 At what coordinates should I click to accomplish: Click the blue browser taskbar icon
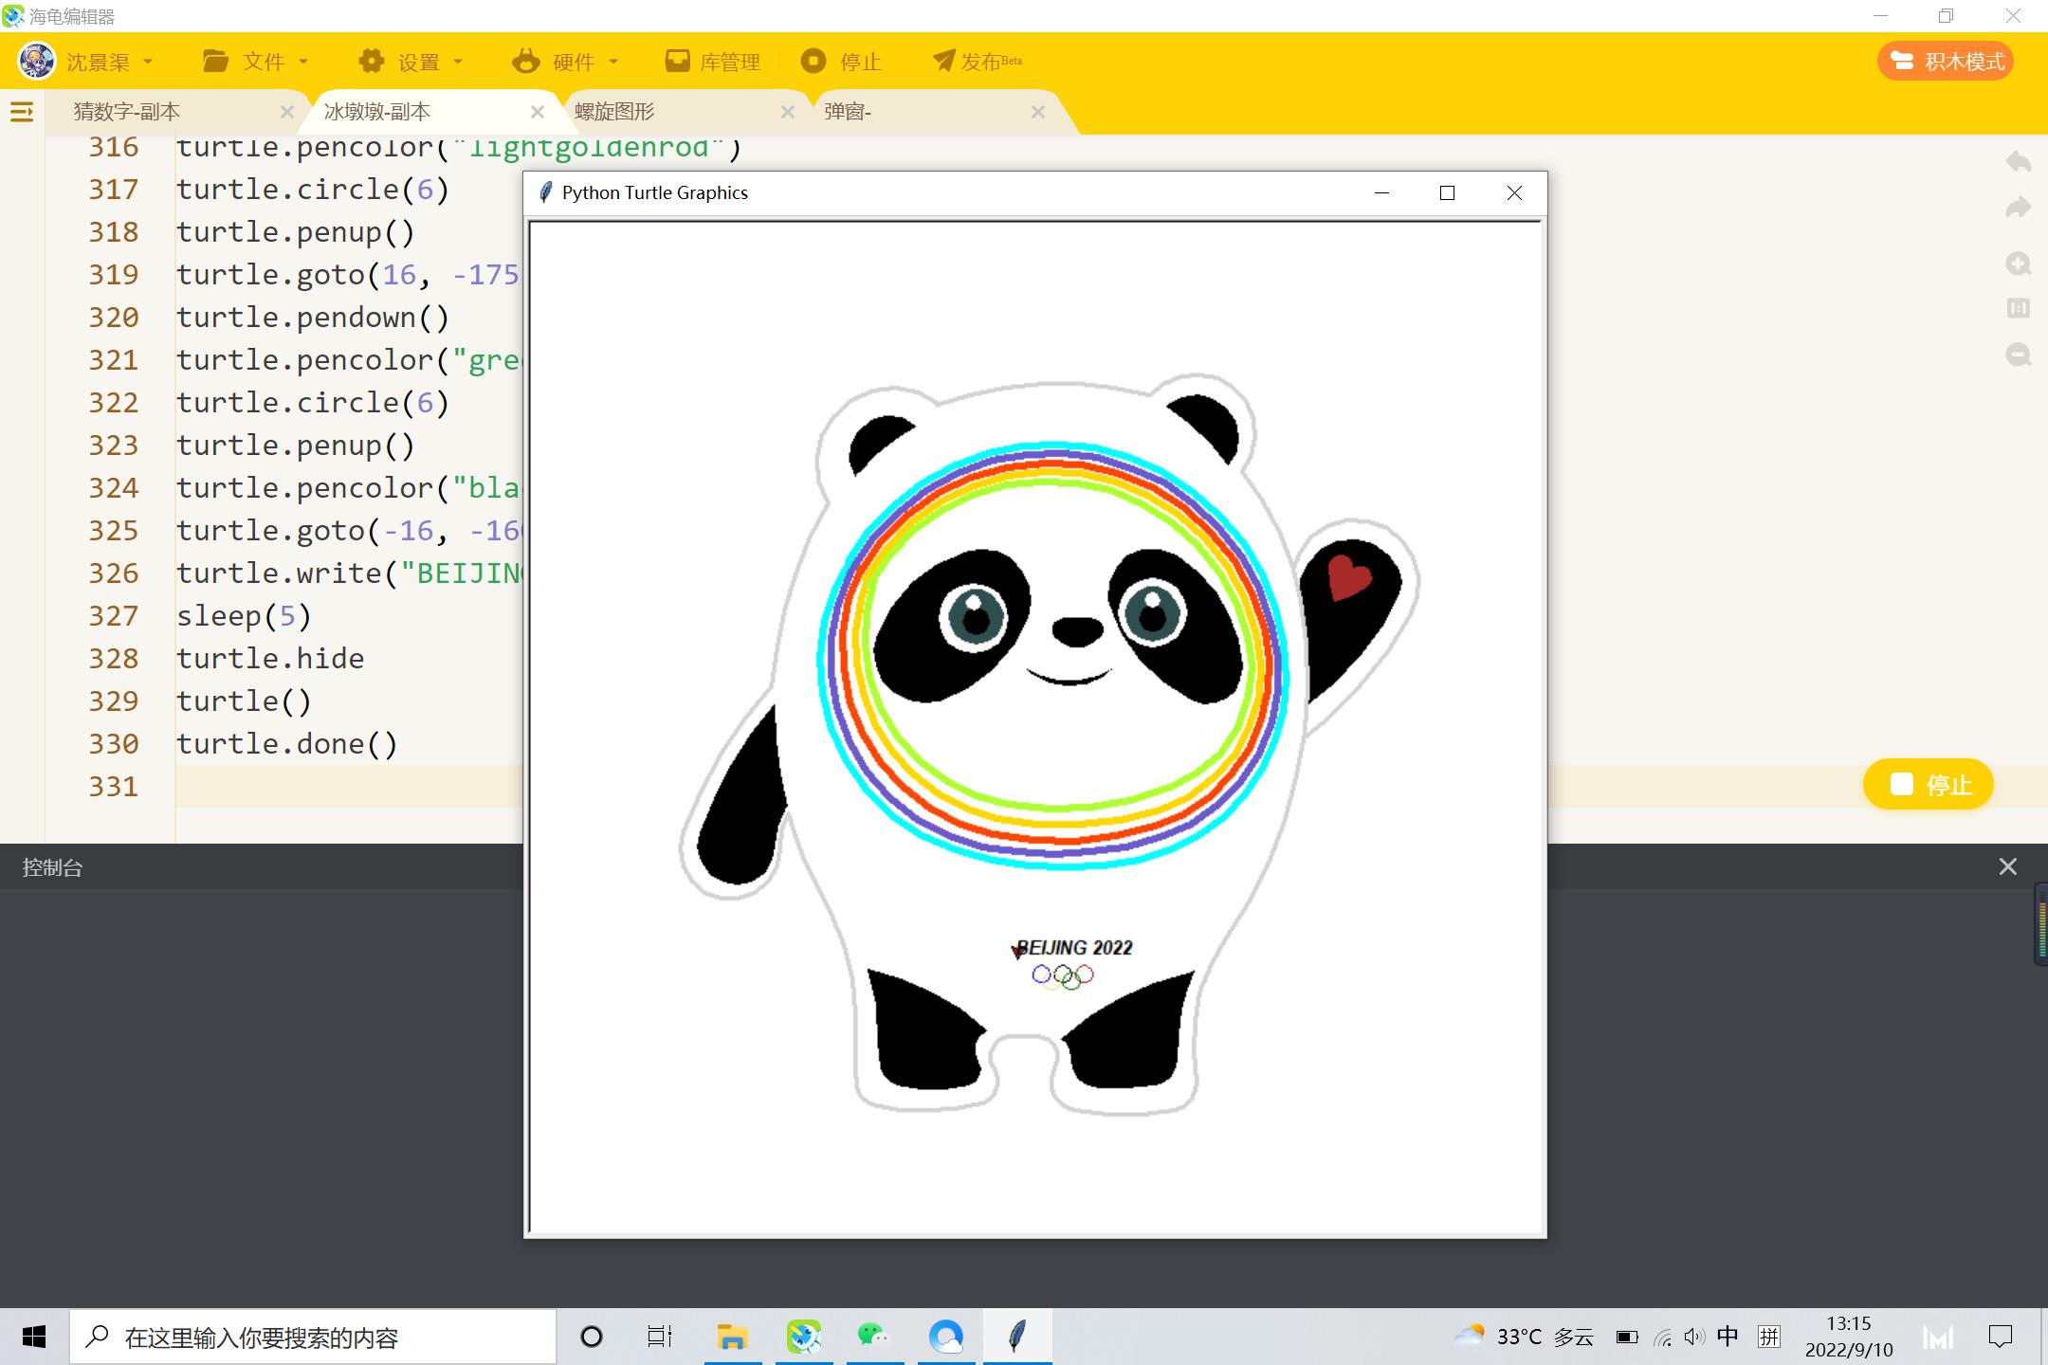pyautogui.click(x=945, y=1338)
